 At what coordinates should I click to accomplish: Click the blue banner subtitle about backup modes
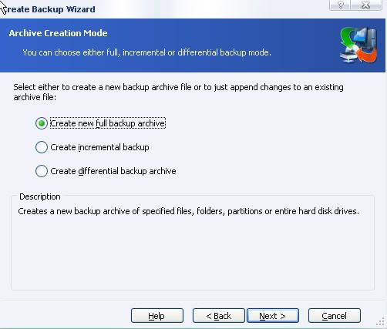pos(146,52)
